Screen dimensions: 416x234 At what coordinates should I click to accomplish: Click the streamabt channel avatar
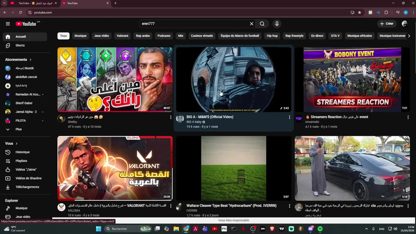coord(299,119)
